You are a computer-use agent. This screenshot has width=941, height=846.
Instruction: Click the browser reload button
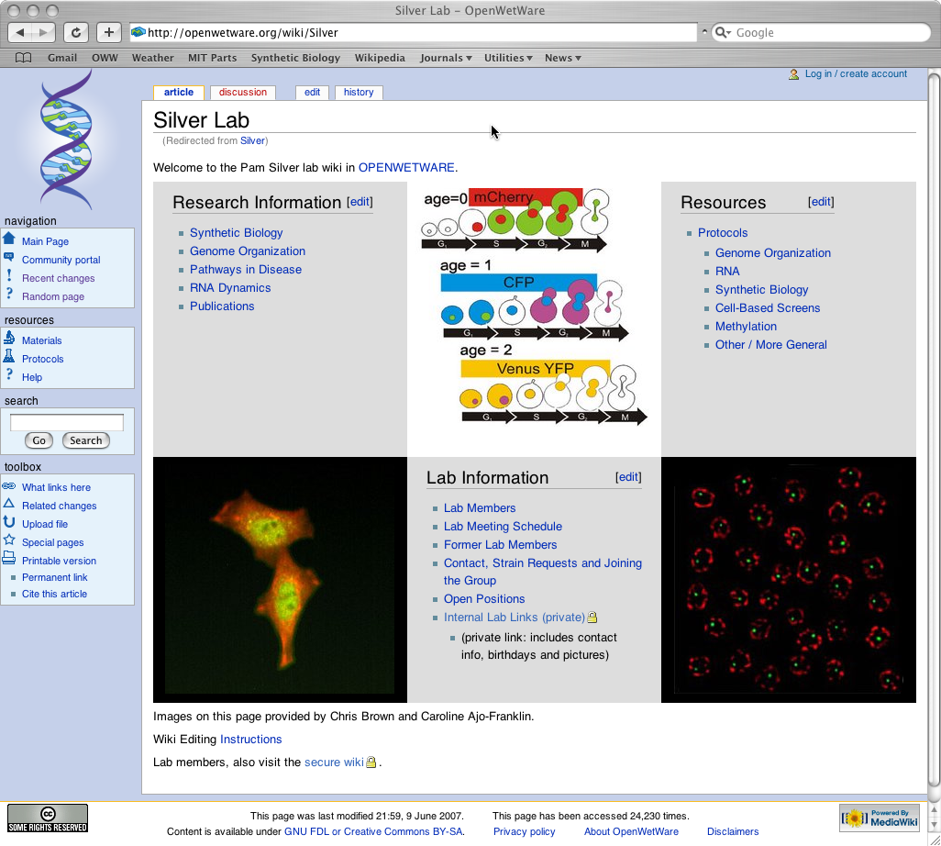coord(75,33)
